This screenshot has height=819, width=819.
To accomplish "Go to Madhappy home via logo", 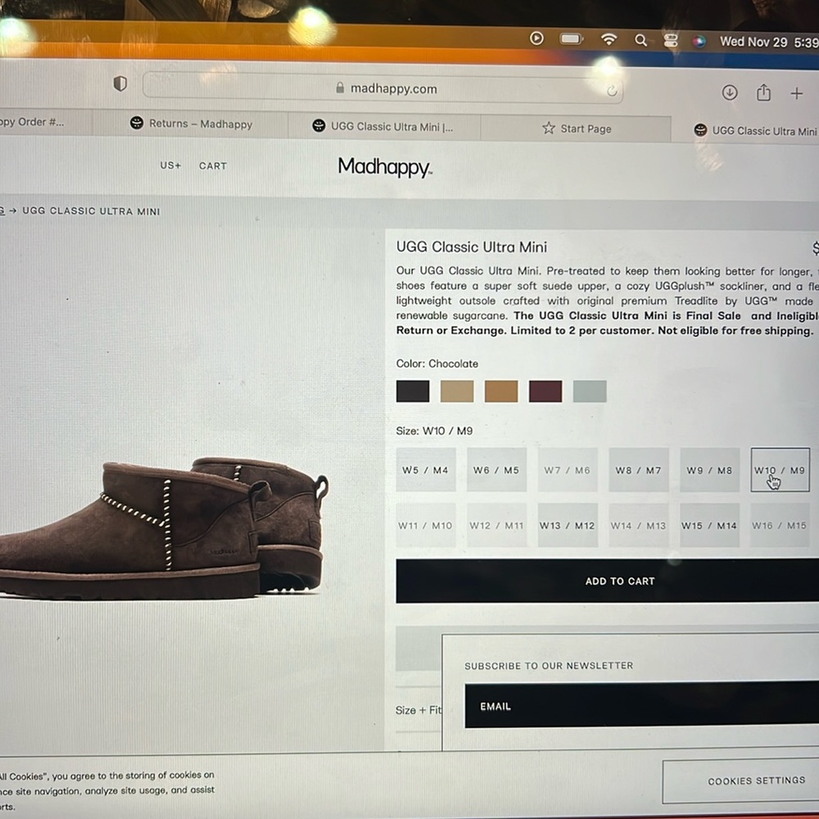I will click(x=385, y=167).
